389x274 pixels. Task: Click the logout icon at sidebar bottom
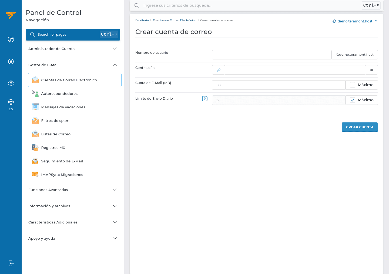[11, 263]
